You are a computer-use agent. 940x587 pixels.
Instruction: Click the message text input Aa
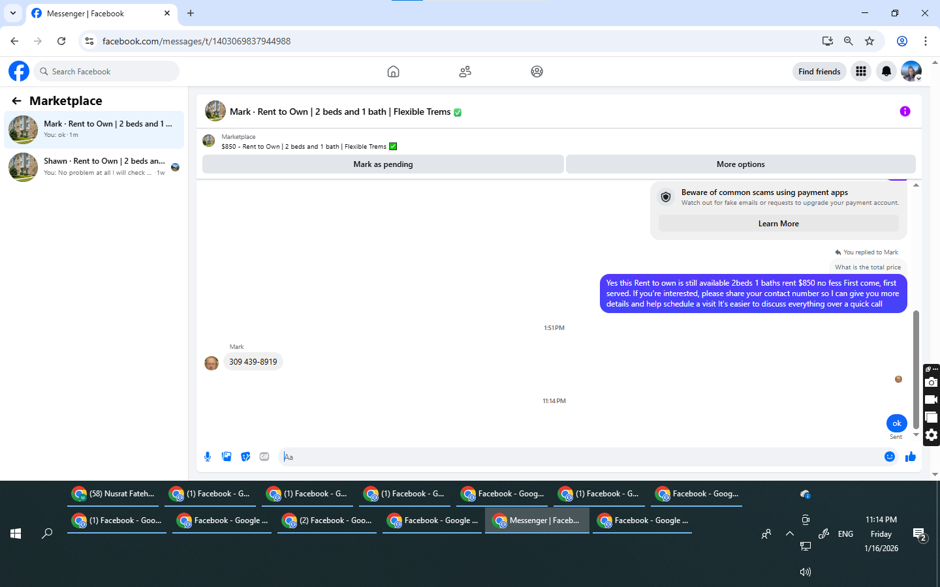click(580, 457)
